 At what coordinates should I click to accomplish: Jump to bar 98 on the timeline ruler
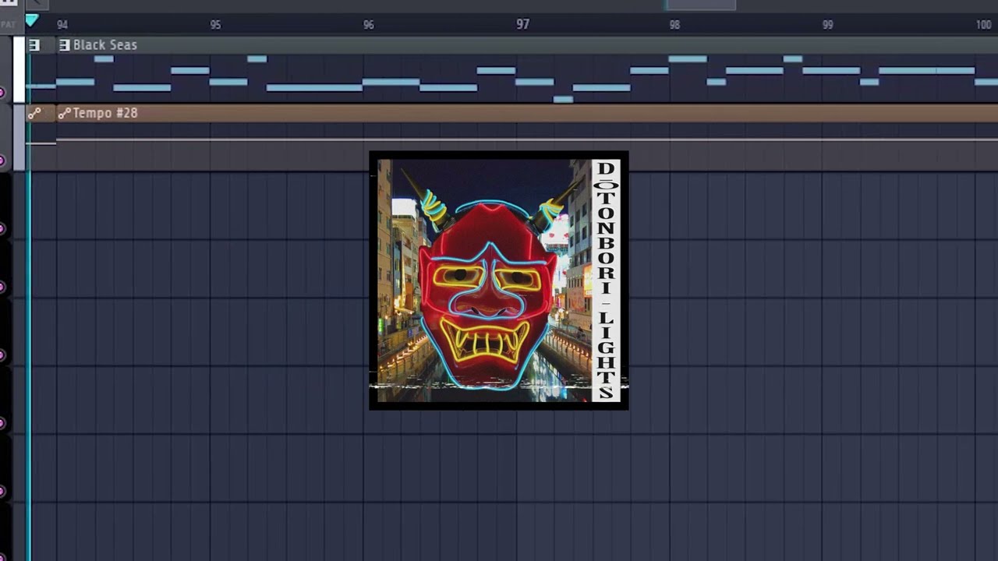click(x=674, y=25)
